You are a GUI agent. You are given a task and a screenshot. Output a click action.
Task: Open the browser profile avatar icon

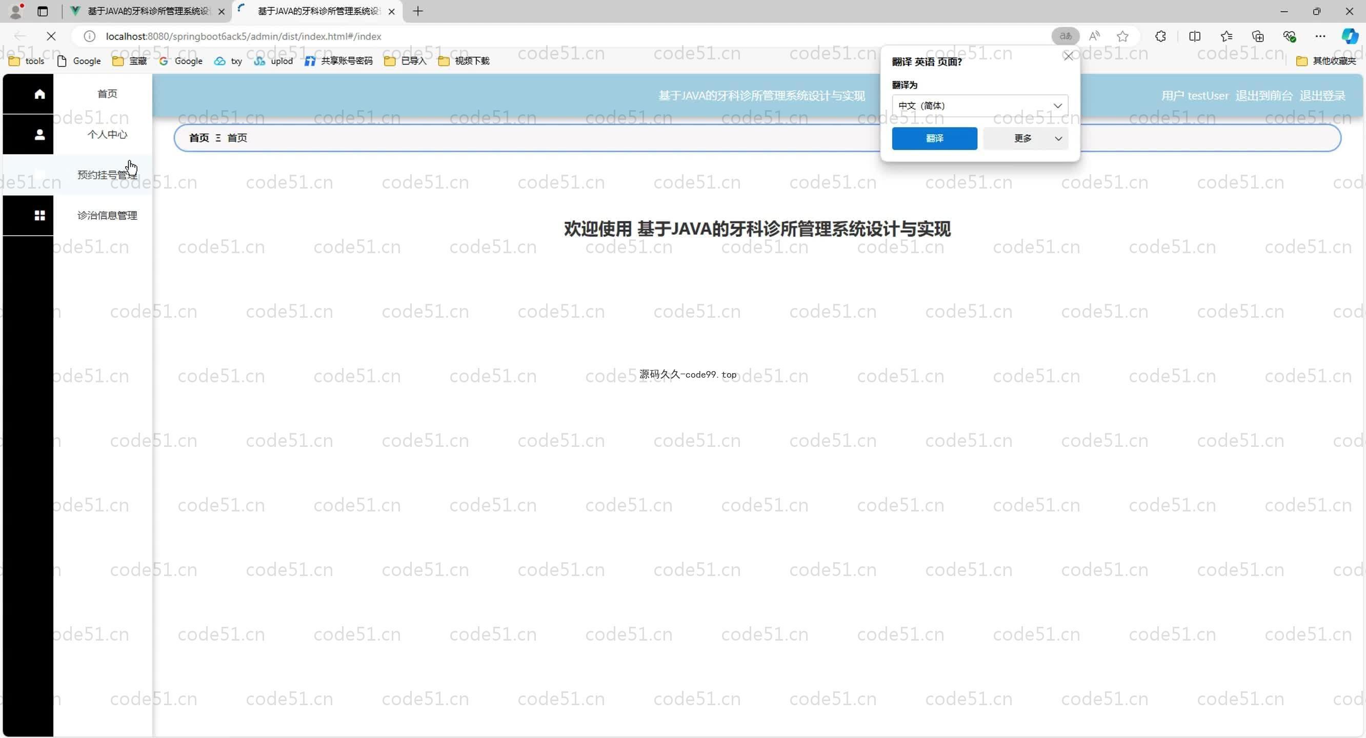click(16, 11)
